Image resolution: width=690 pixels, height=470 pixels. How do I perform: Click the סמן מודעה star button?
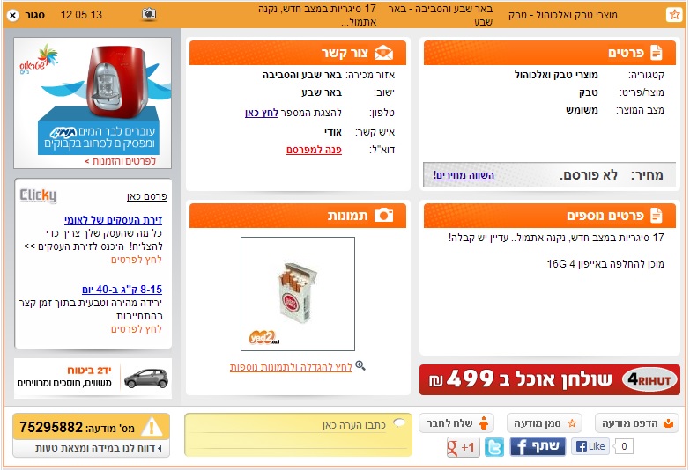point(544,423)
